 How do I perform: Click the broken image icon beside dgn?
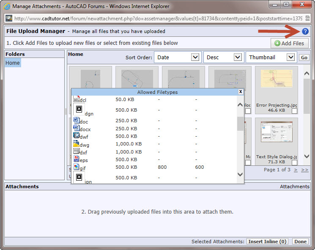pos(79,109)
